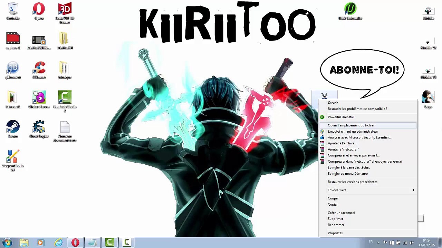
Task: Select the Cheat Engine shortcut
Action: (39, 130)
